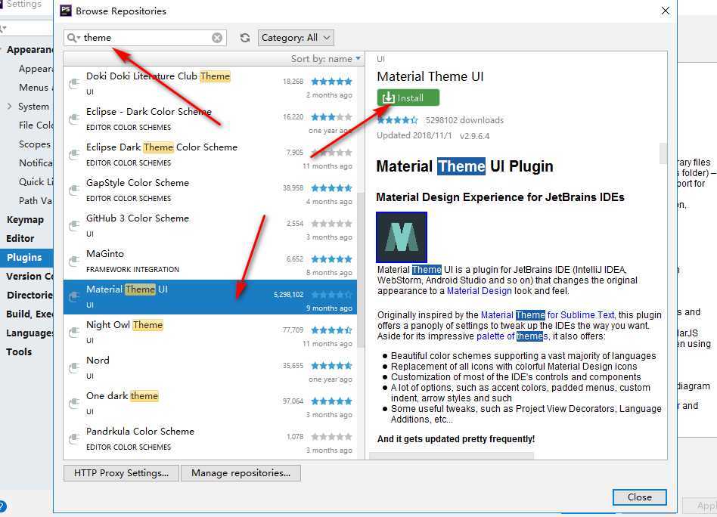Expand the System node in Settings tree
This screenshot has width=717, height=517.
point(10,107)
